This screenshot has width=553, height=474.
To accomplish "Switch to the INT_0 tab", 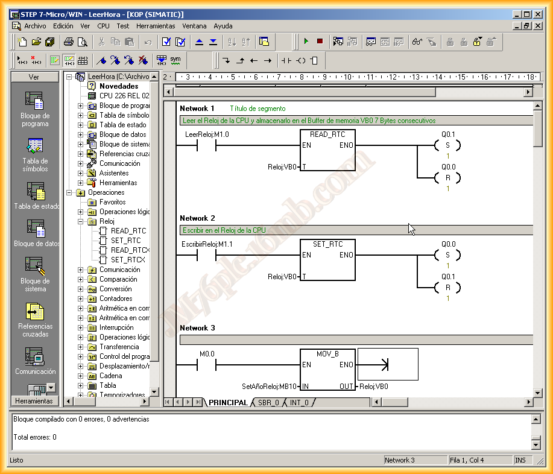I will click(x=300, y=402).
